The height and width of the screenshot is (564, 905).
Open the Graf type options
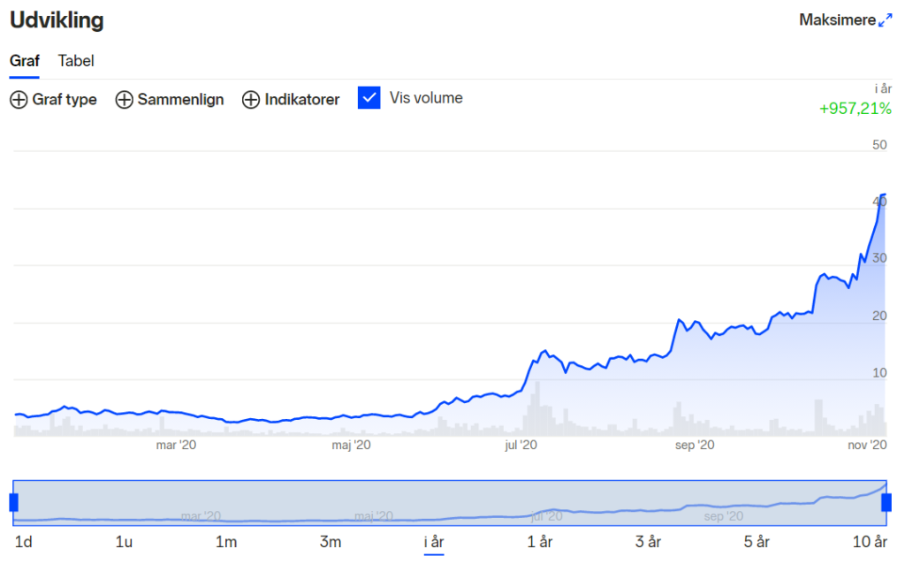53,100
